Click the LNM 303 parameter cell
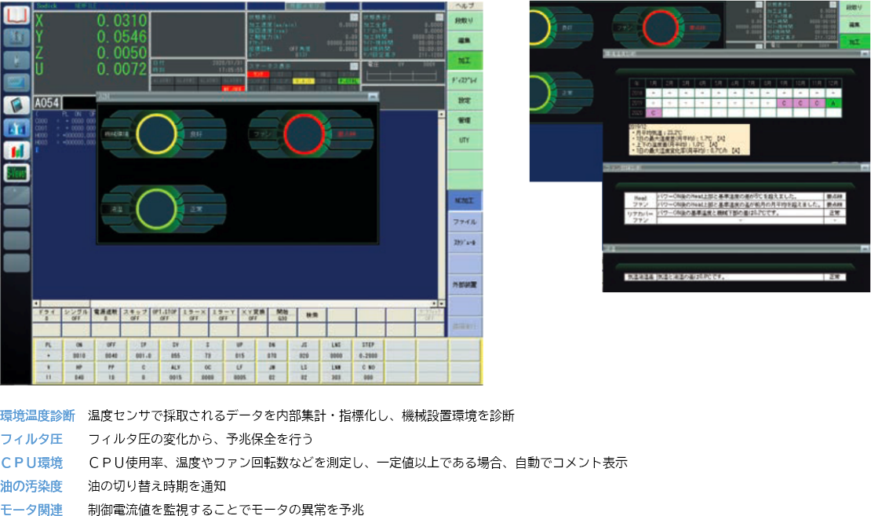Image resolution: width=871 pixels, height=516 pixels. pyautogui.click(x=336, y=372)
